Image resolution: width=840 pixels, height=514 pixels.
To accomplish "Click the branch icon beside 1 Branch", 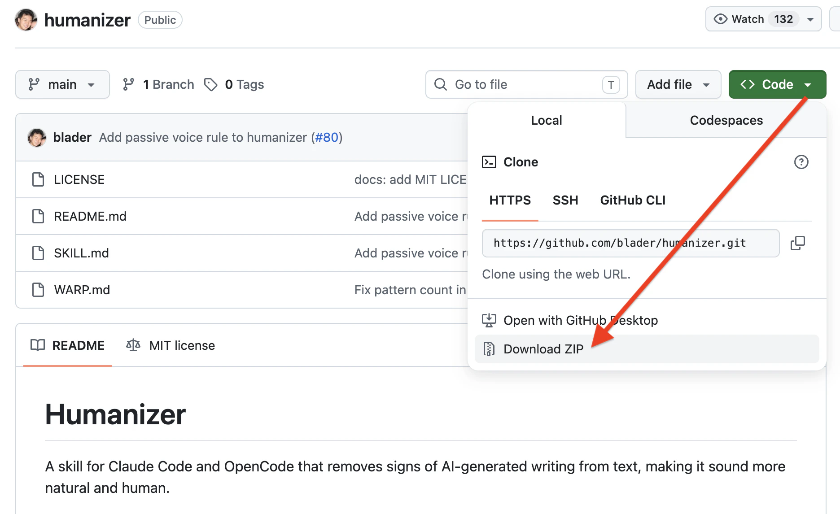I will coord(129,84).
